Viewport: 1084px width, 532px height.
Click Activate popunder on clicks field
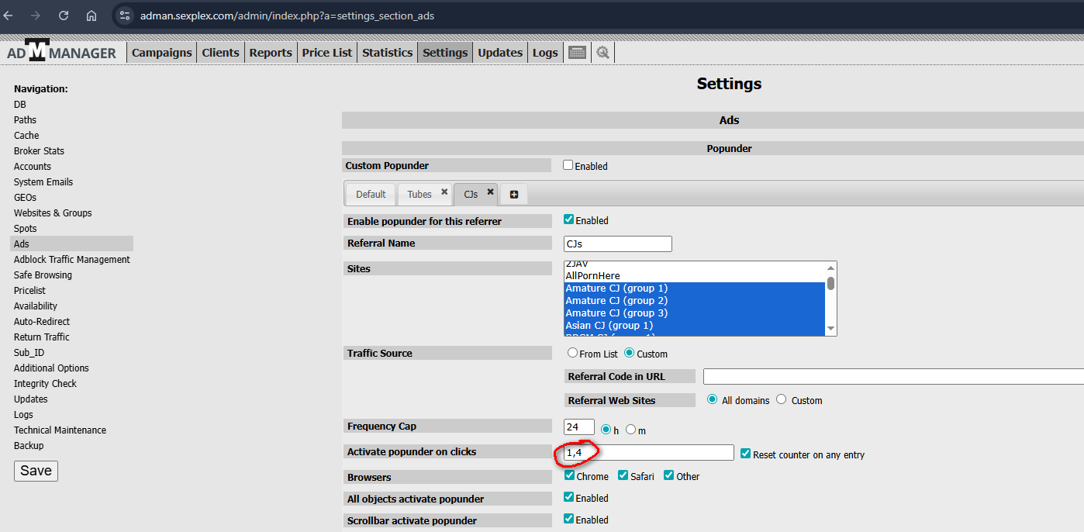click(x=648, y=452)
